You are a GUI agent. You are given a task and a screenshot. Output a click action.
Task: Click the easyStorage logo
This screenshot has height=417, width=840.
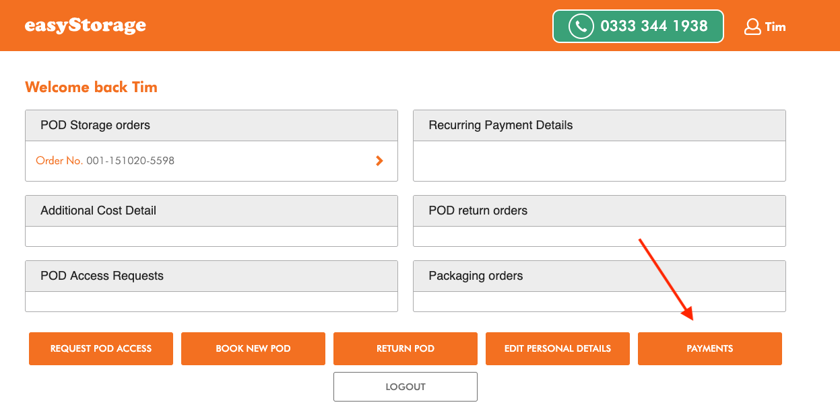click(x=86, y=26)
